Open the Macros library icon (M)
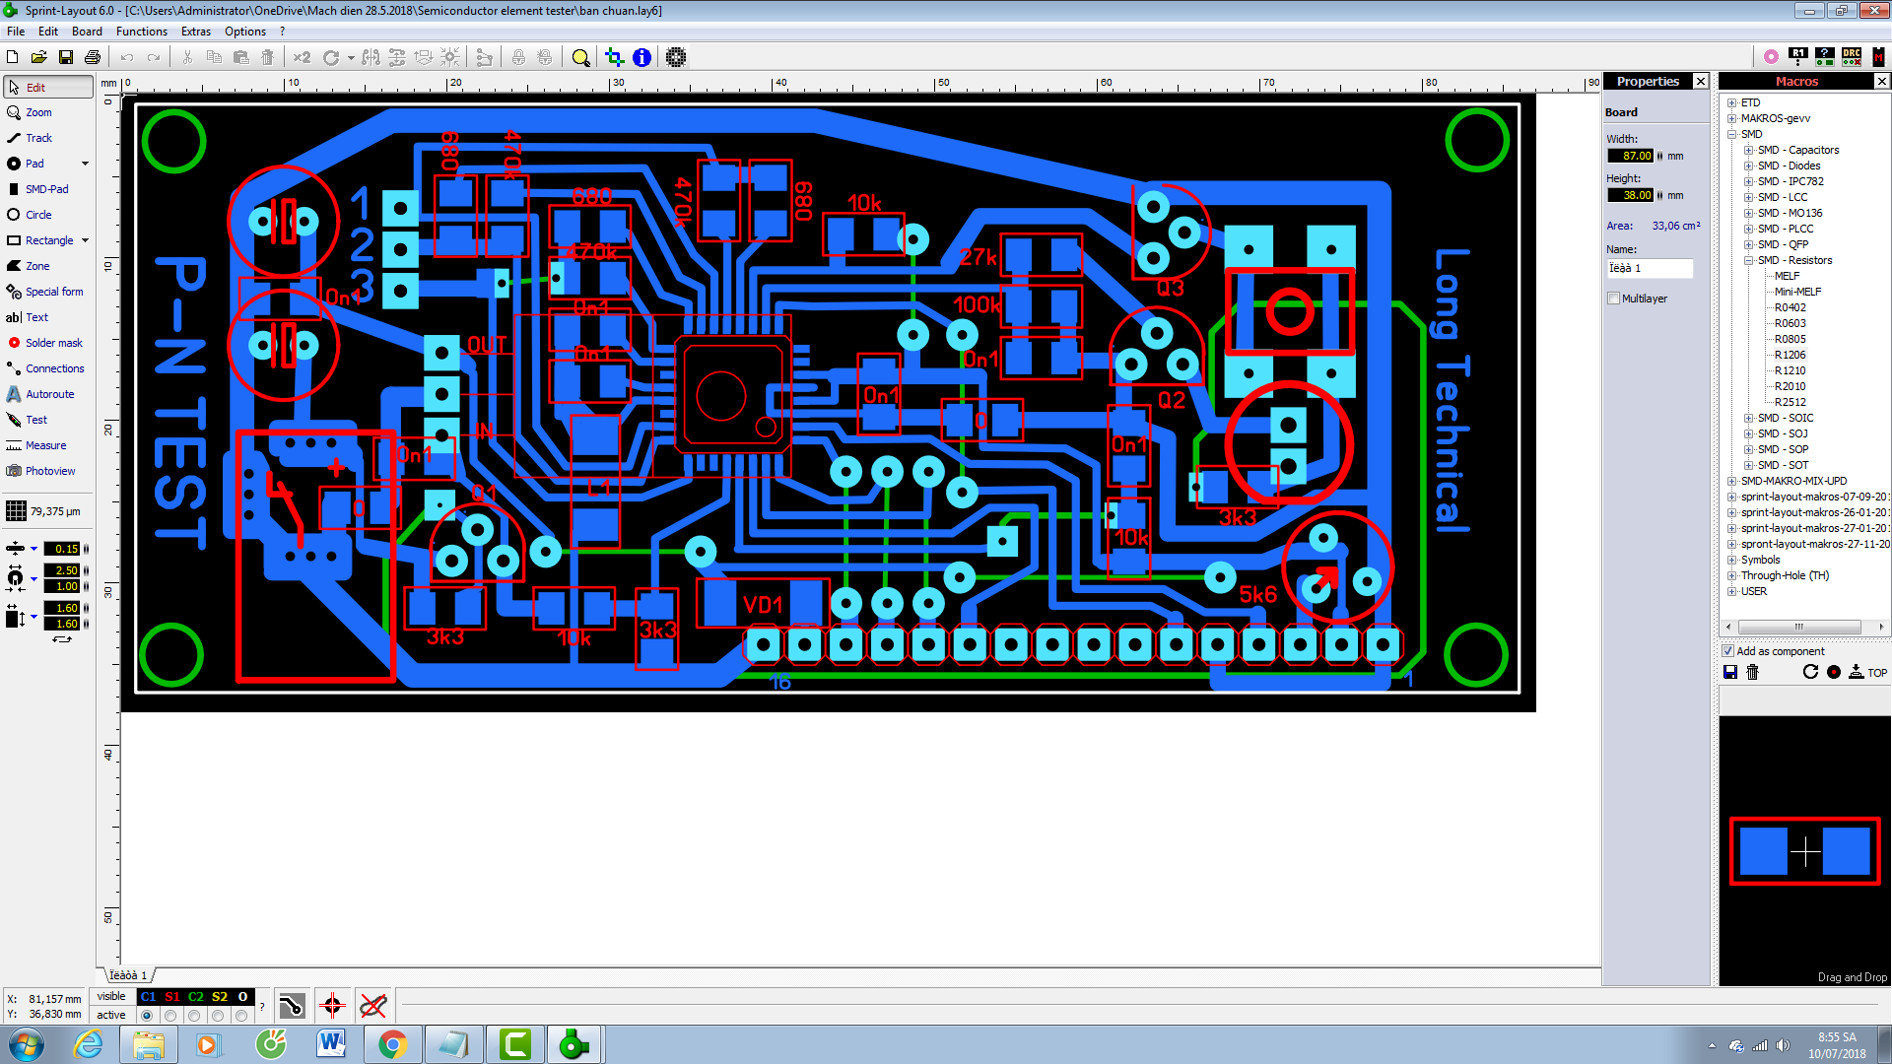 tap(1878, 57)
